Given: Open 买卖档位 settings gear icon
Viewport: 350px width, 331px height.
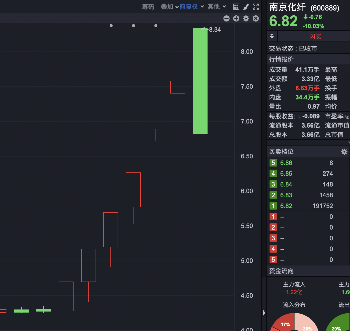Looking at the screenshot, I should click(344, 152).
